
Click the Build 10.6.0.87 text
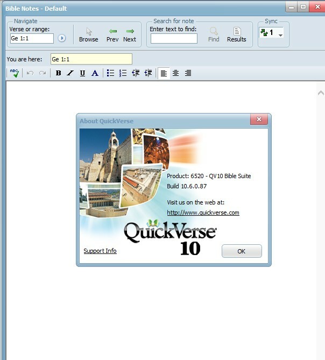[187, 186]
